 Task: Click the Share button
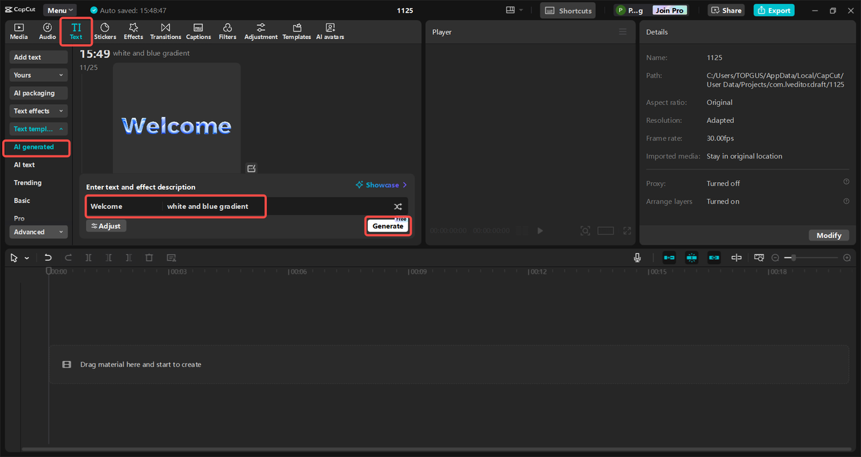pyautogui.click(x=726, y=10)
